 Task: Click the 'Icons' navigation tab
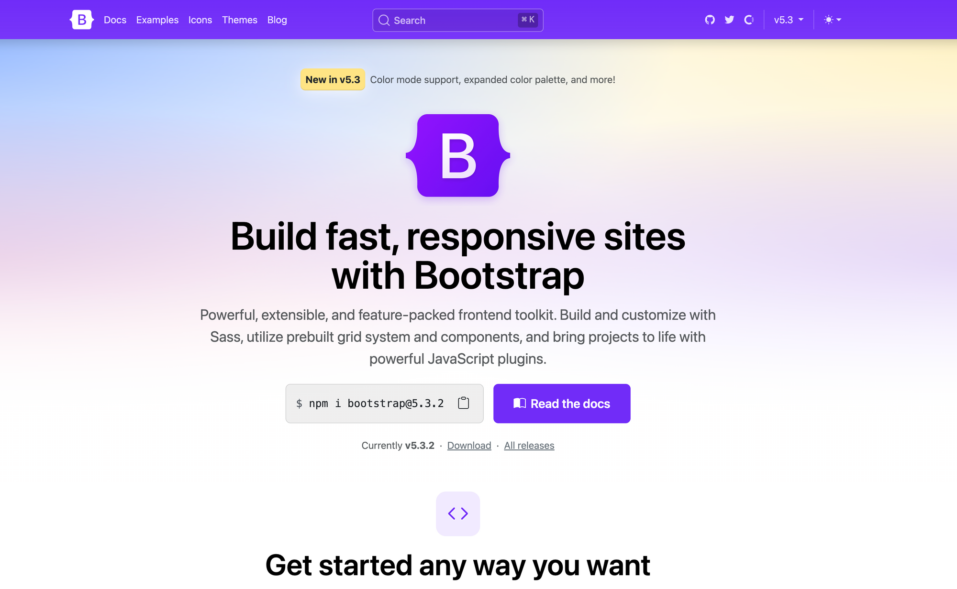pos(201,20)
